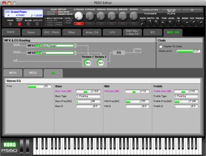Click the EQ MID knob in the top panel
The height and width of the screenshot is (156, 206).
[192, 23]
